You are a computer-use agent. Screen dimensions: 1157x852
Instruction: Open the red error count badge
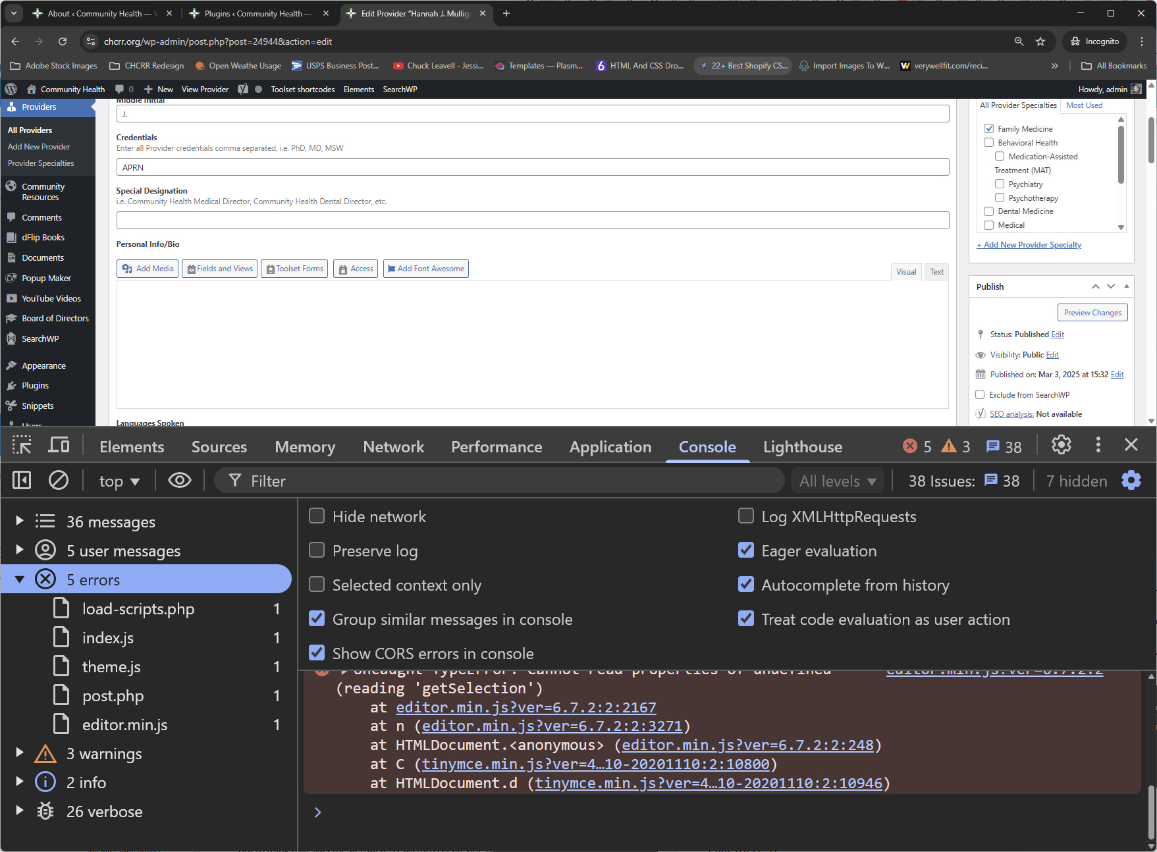pos(917,446)
